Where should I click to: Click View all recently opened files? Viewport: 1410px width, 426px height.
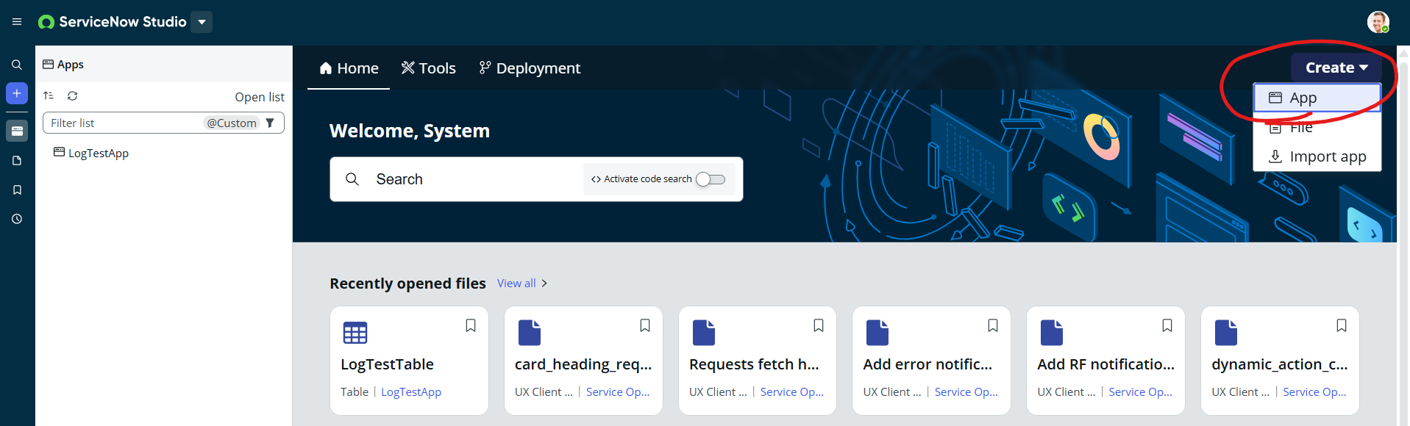click(516, 284)
